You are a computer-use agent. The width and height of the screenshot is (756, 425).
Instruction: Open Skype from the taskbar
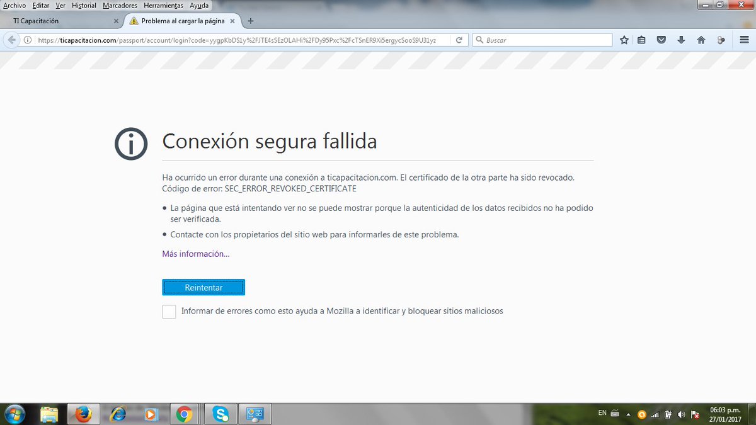tap(220, 414)
